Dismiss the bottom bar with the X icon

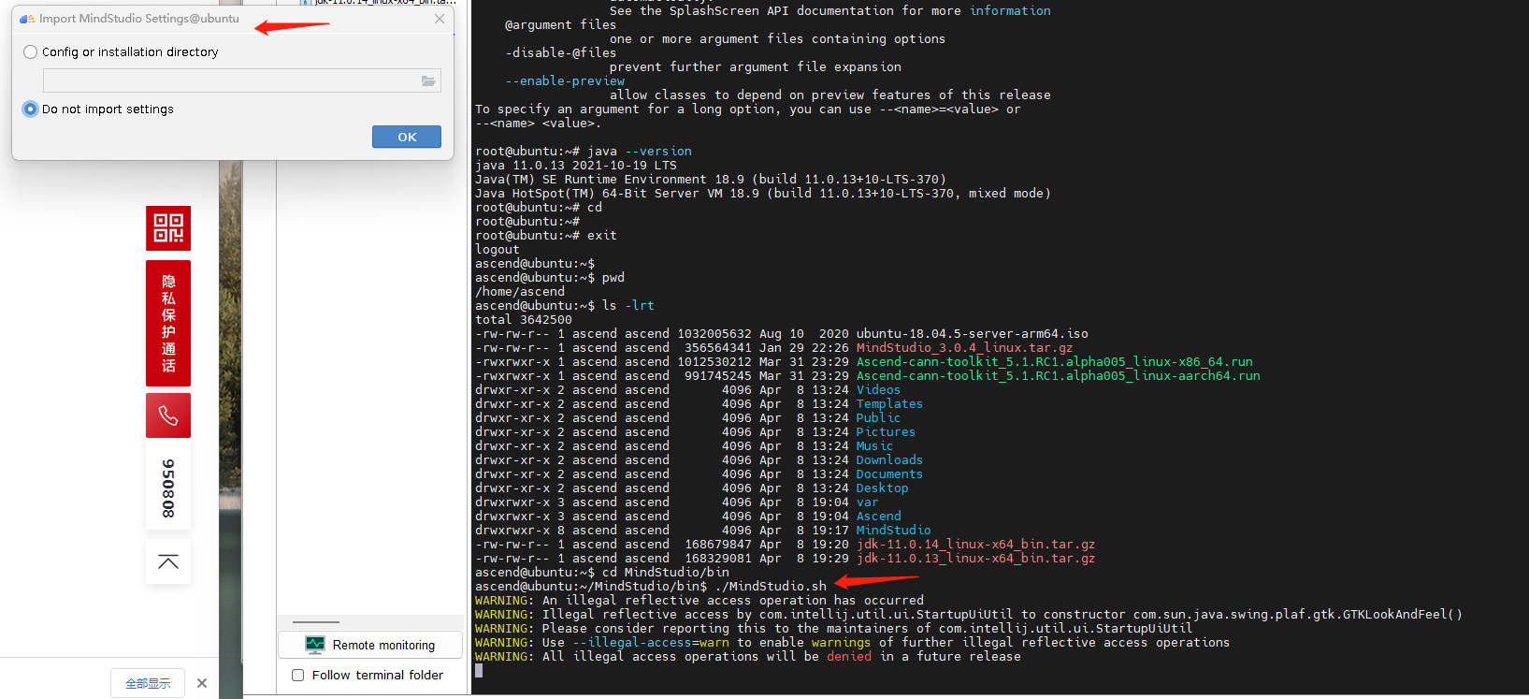tap(202, 684)
